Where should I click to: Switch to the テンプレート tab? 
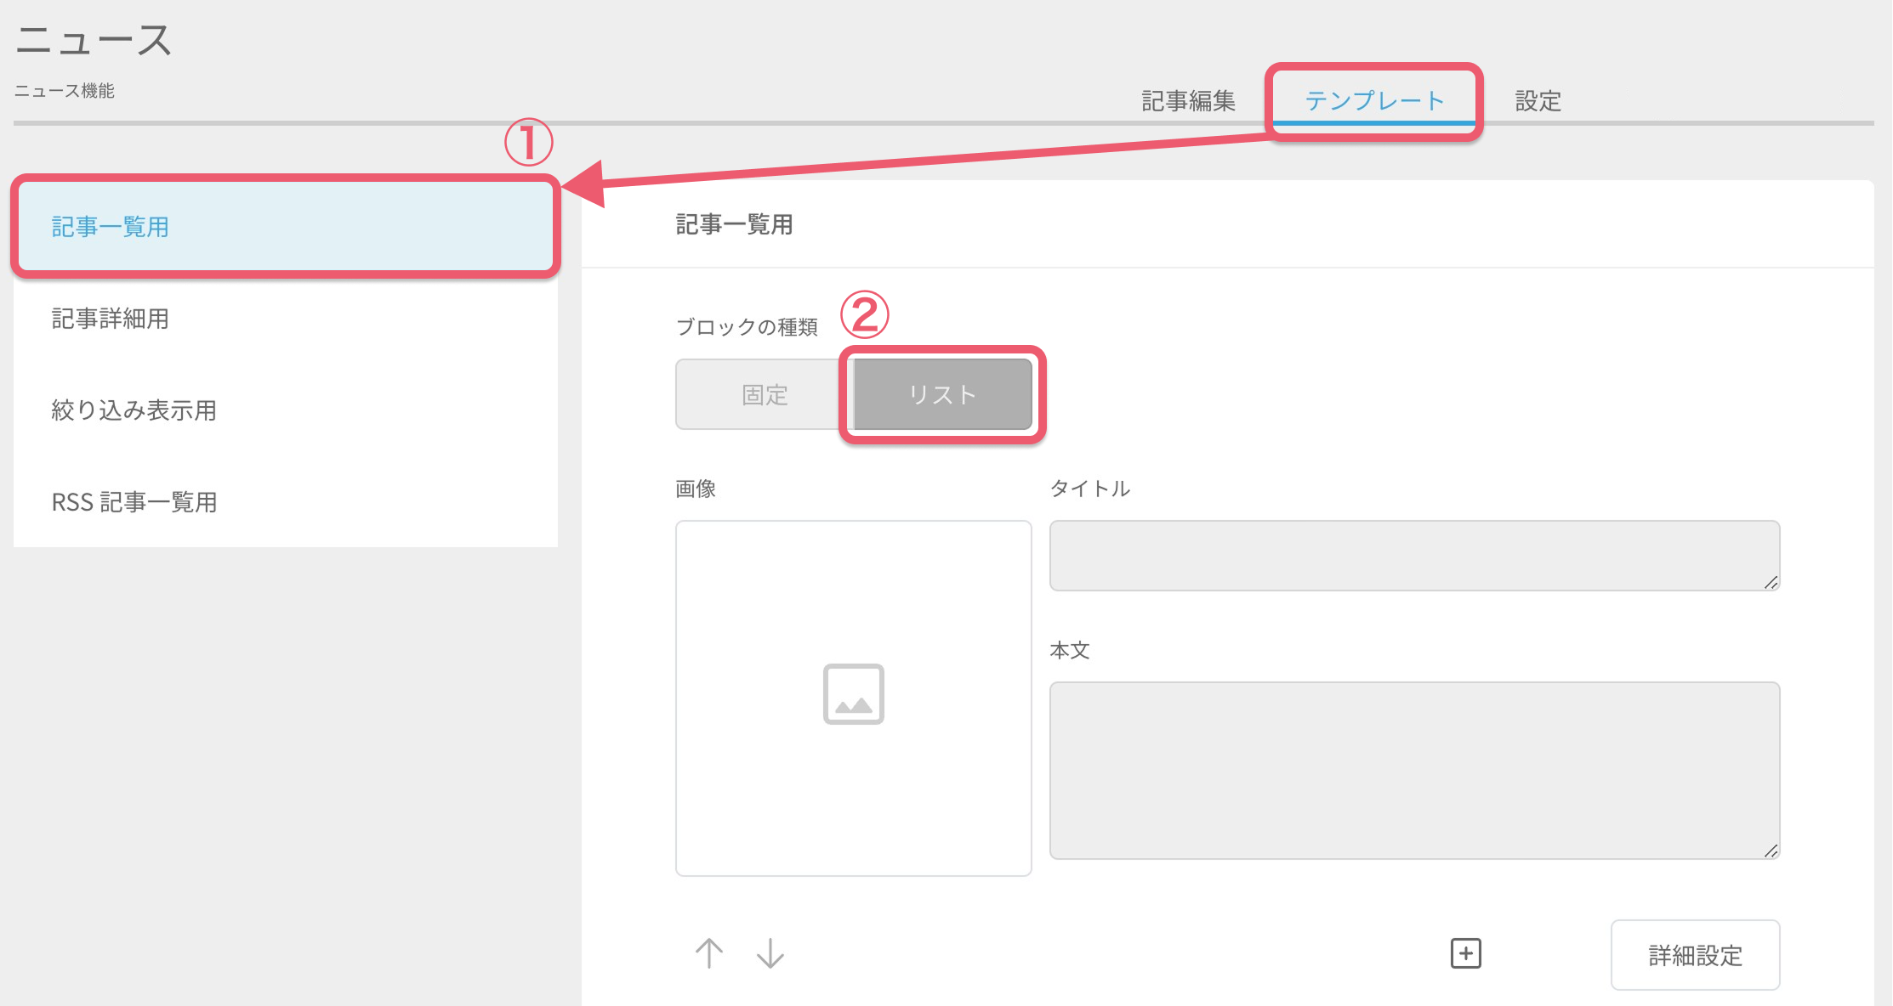[x=1374, y=101]
